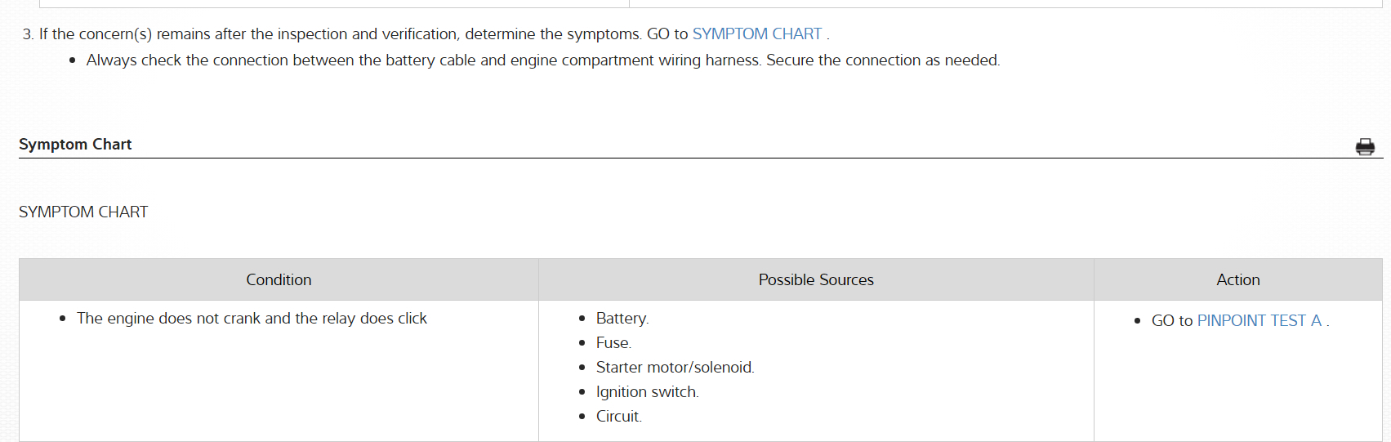Click the bullet dot before the Battery entry
1391x442 pixels.
click(x=582, y=319)
